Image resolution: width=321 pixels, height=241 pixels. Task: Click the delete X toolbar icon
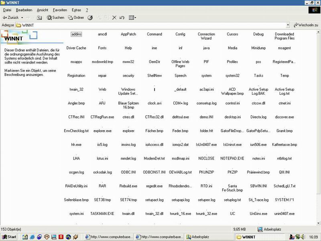(x=114, y=18)
